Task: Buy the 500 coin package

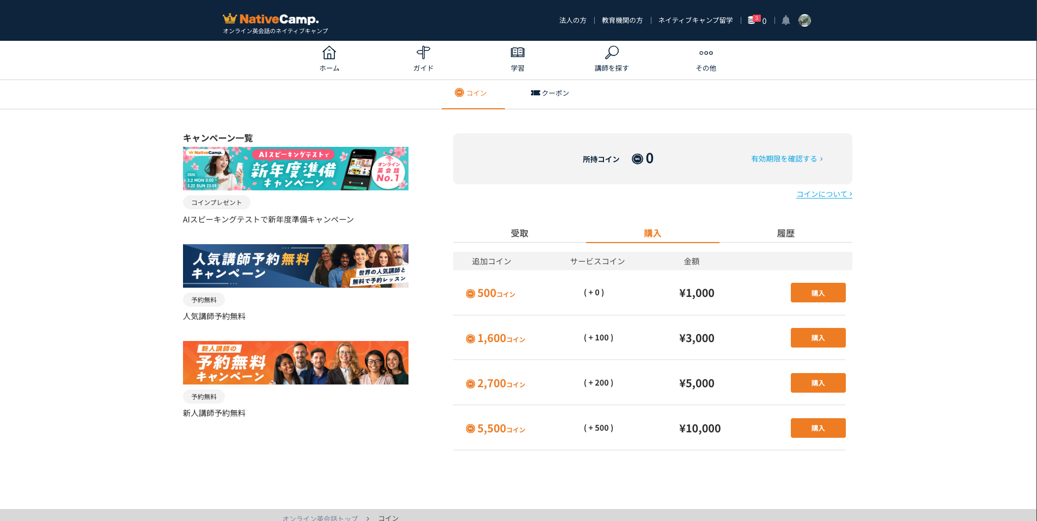Action: pyautogui.click(x=818, y=293)
